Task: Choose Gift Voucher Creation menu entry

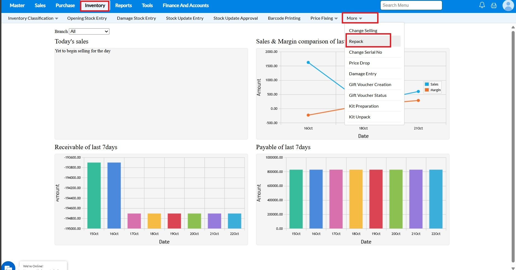Action: [x=370, y=85]
